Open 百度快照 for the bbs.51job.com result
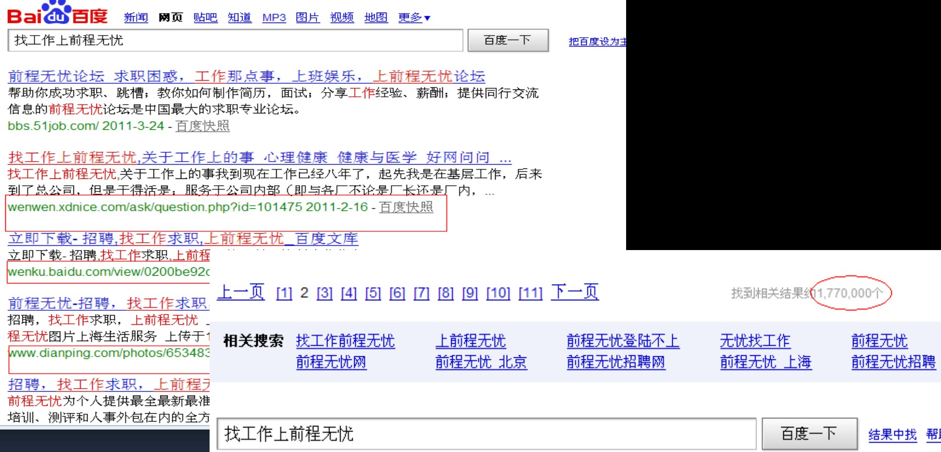The image size is (941, 452). tap(202, 126)
